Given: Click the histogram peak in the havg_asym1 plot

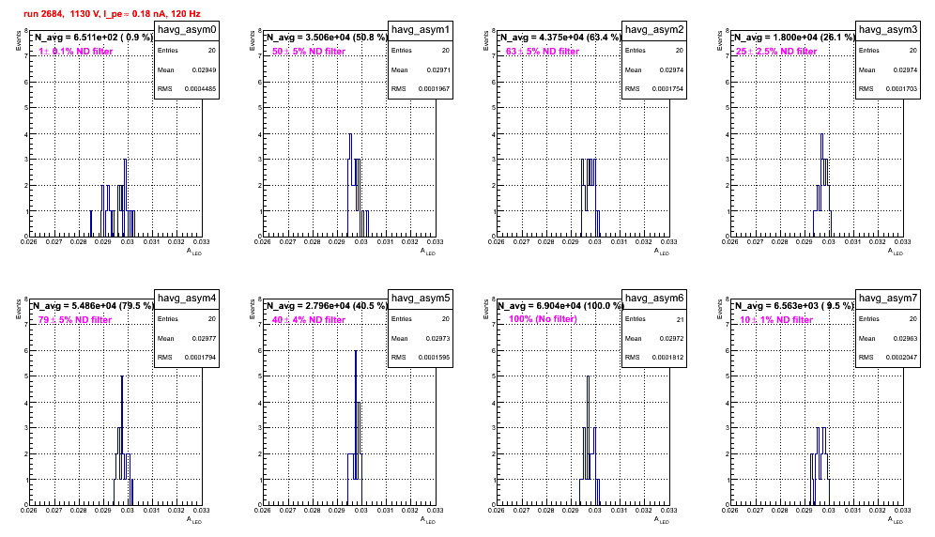Looking at the screenshot, I should (x=350, y=160).
